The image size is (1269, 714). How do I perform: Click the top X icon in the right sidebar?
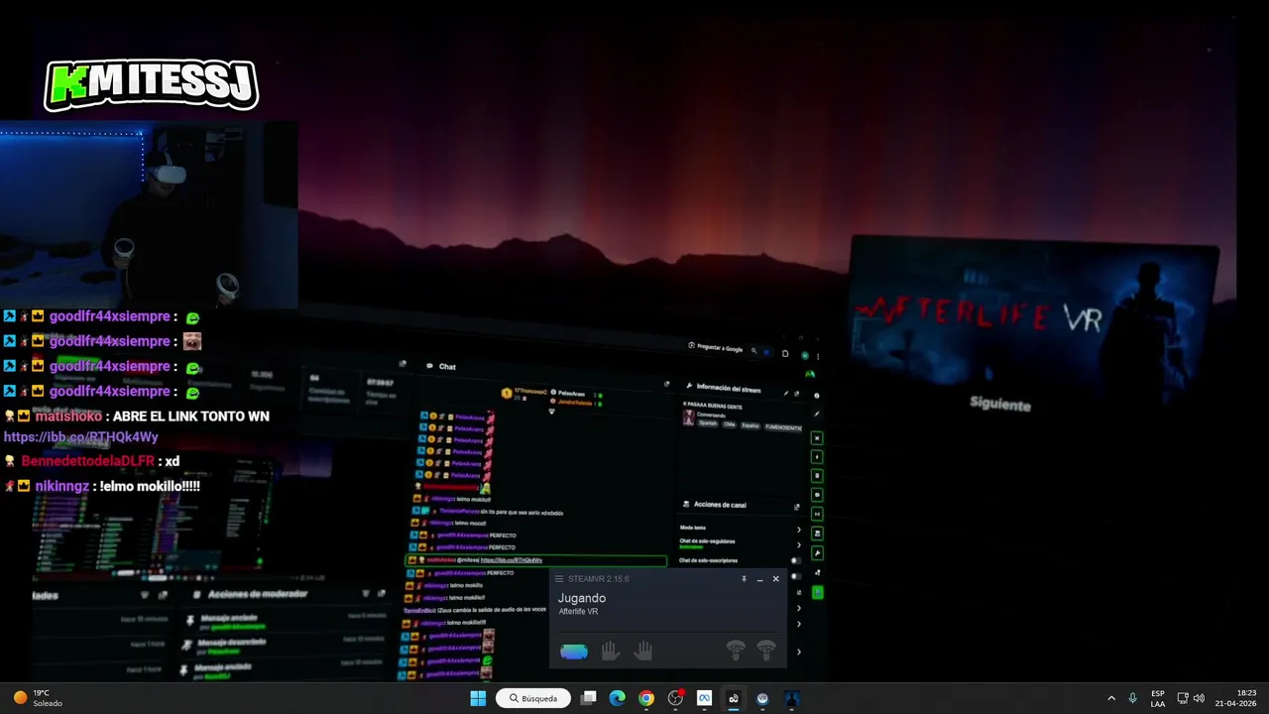[817, 438]
